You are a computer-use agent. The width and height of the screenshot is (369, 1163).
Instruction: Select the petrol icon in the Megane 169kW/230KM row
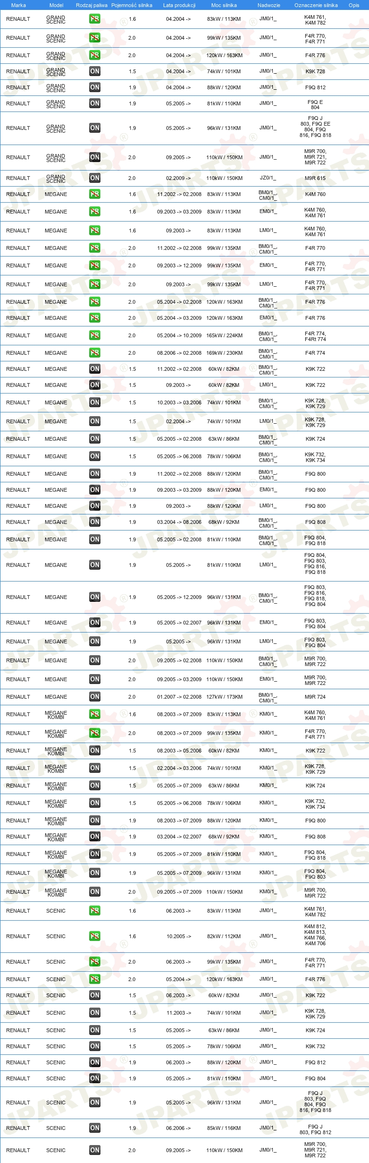click(95, 353)
